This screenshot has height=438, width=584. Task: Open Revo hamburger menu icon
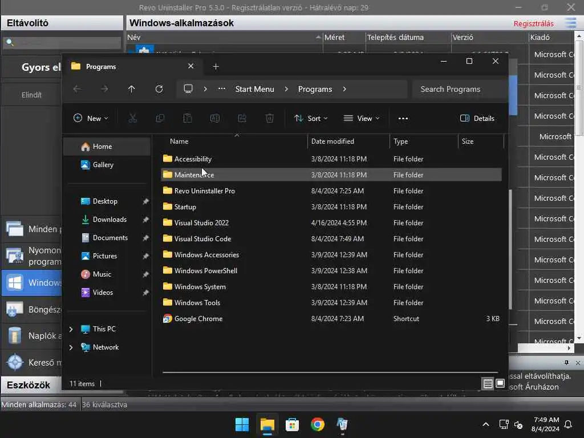coord(570,23)
